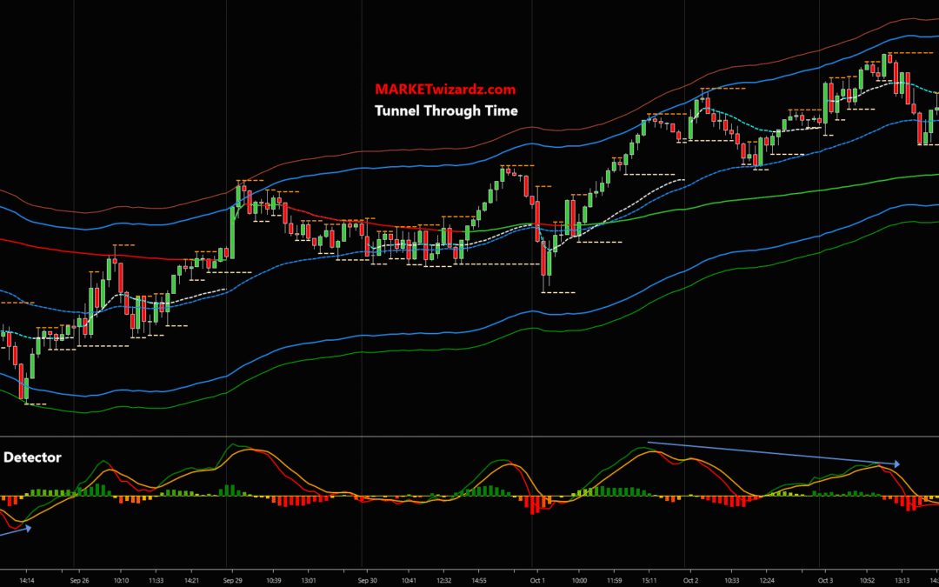Click the Oct 1 date marker
Screen dimensions: 939x587
click(x=536, y=580)
